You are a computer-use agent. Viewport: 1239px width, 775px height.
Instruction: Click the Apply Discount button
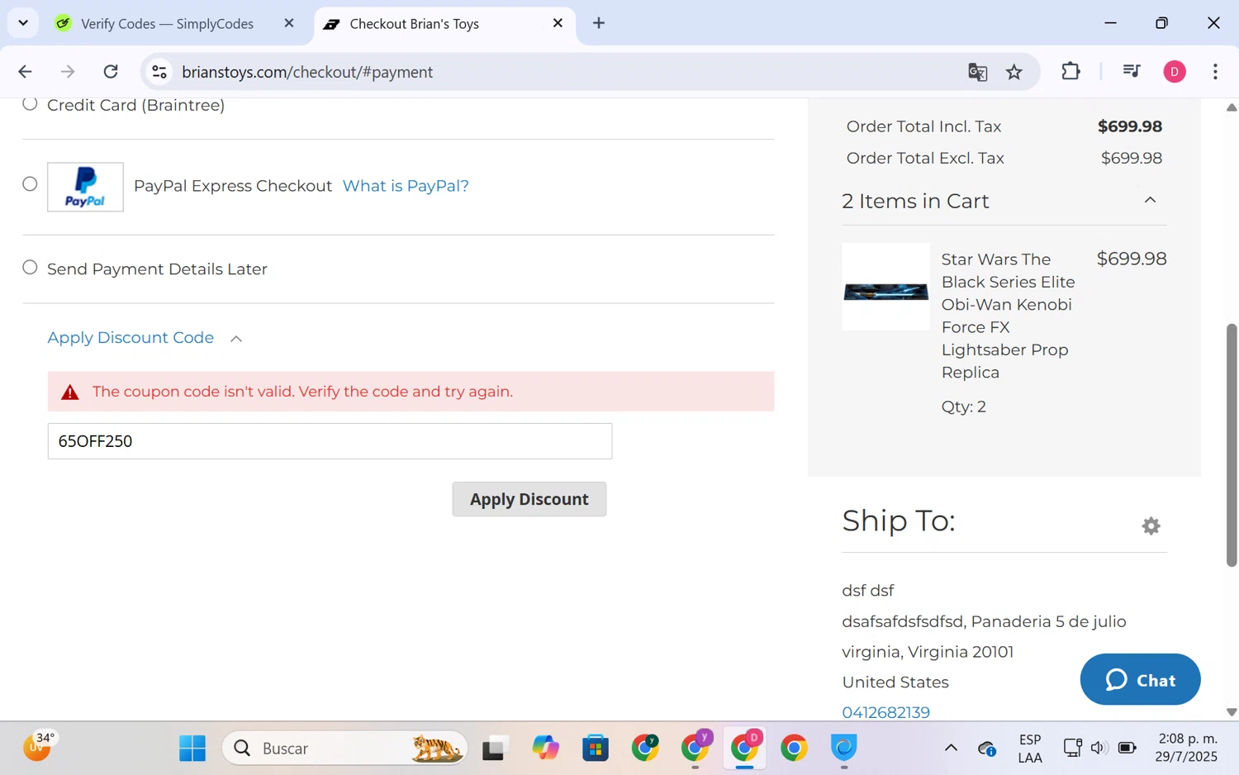point(529,499)
